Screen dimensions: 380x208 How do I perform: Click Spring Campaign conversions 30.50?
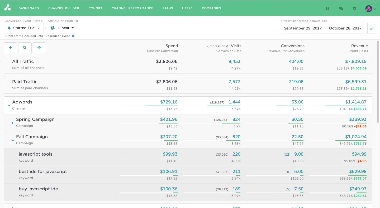(297, 119)
